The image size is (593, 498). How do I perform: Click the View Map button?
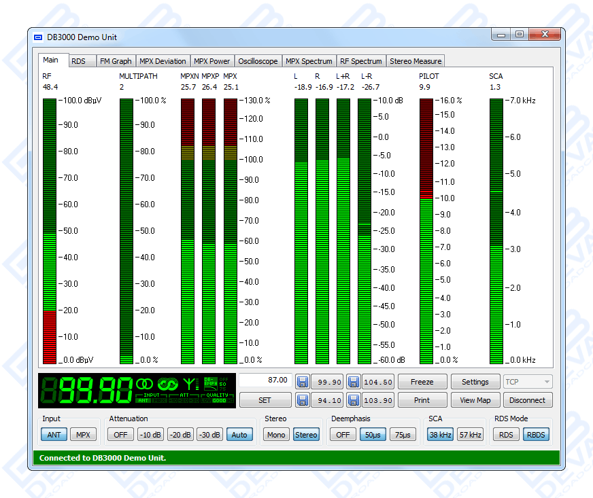475,400
